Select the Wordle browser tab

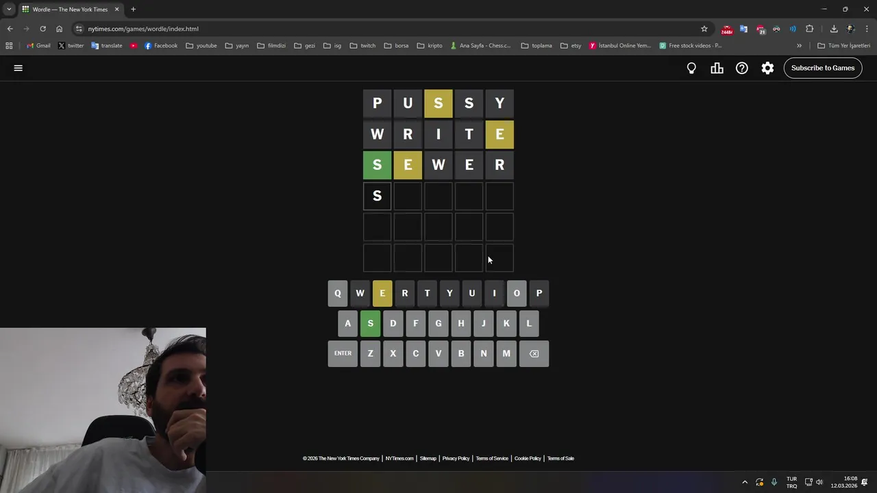pos(70,10)
